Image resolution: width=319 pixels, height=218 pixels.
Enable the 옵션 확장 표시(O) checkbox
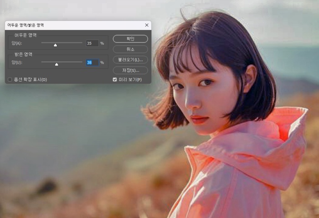[x=10, y=80]
